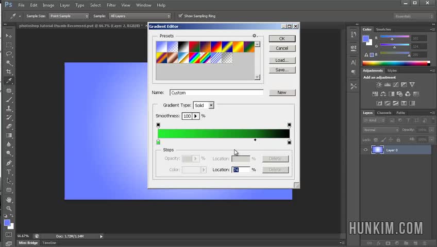Click Cancel in Gradient Editor
Image resolution: width=437 pixels, height=247 pixels.
tap(282, 48)
